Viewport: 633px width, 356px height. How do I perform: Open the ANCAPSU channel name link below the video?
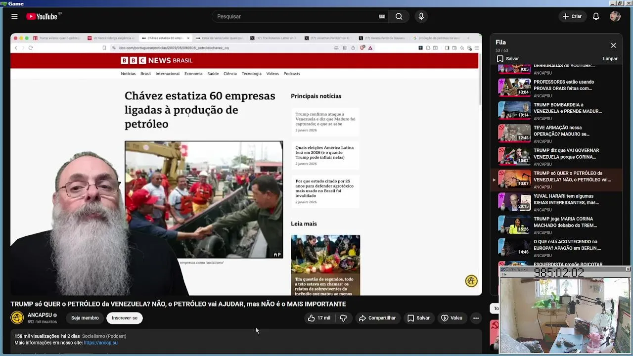[x=40, y=315]
